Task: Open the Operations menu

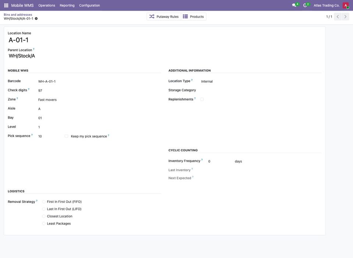Action: pos(47,6)
